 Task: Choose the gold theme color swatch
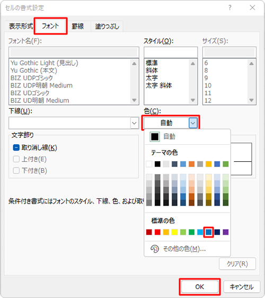coord(209,164)
